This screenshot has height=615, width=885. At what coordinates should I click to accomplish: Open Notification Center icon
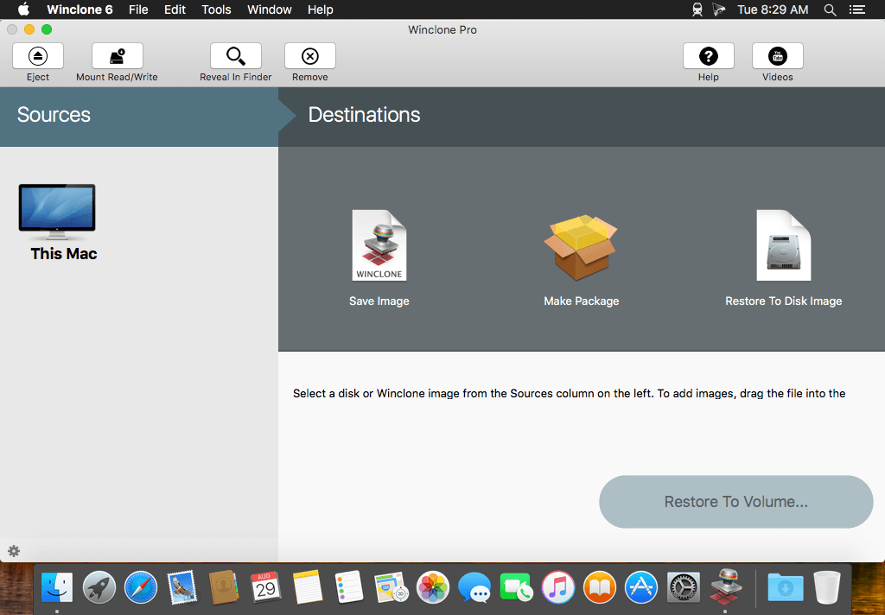(857, 10)
